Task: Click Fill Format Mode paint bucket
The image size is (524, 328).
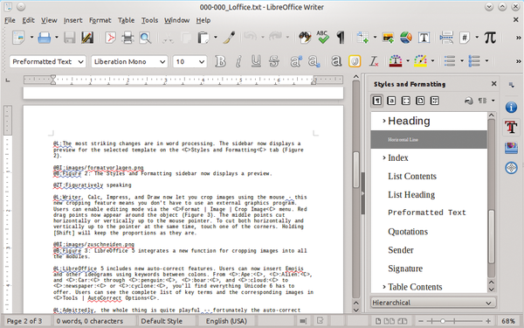Action: pos(468,101)
